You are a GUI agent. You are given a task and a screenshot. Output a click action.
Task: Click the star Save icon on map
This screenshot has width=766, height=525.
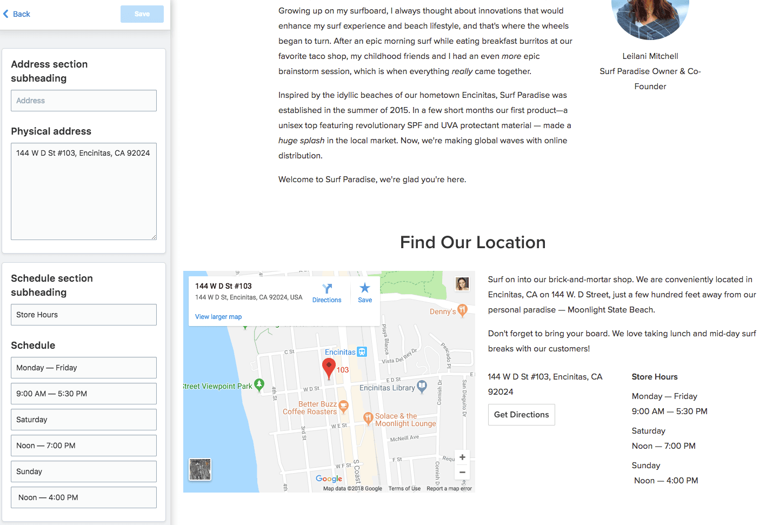[x=365, y=288]
